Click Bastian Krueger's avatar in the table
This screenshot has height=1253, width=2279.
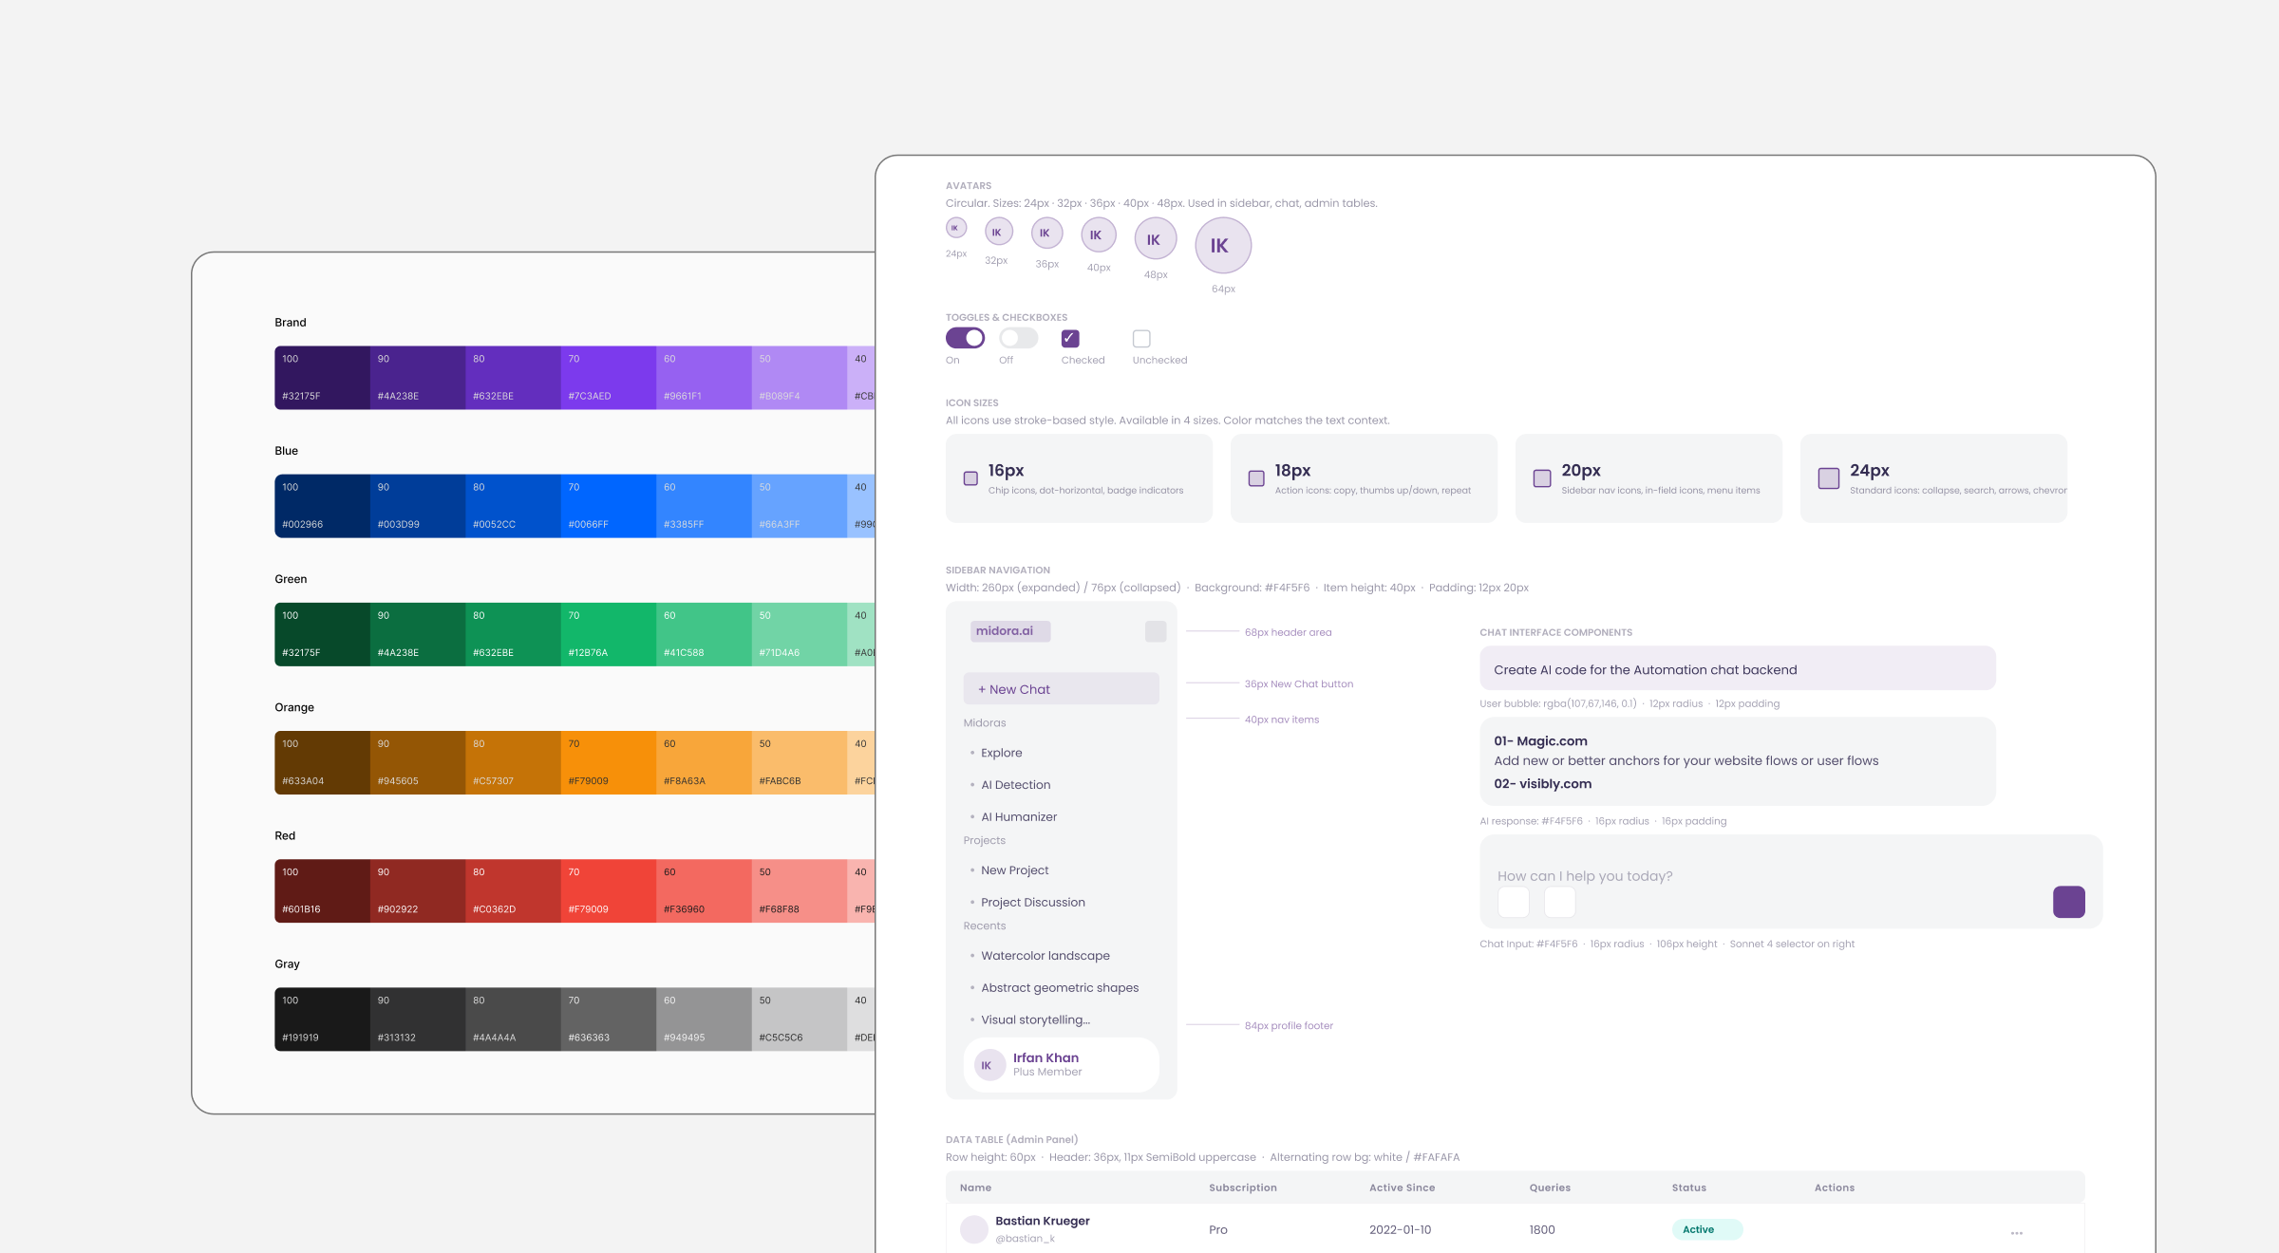click(x=974, y=1229)
